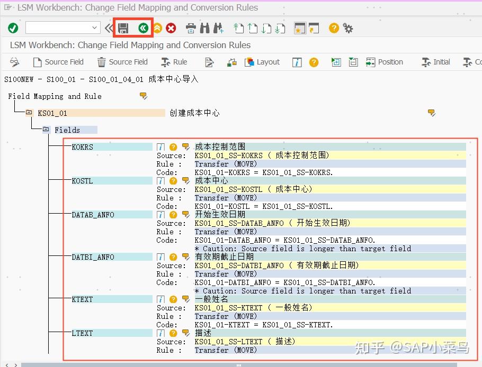Go back using the green arrow icon
The width and height of the screenshot is (482, 367).
144,28
